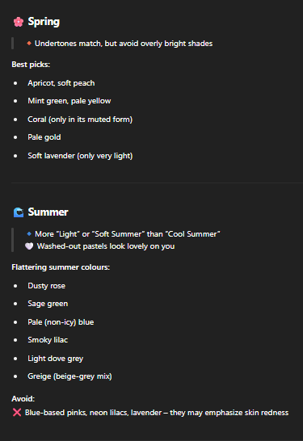Viewport: 303px width, 441px height.
Task: Click the orange diamond before Undertones match
Action: (29, 43)
